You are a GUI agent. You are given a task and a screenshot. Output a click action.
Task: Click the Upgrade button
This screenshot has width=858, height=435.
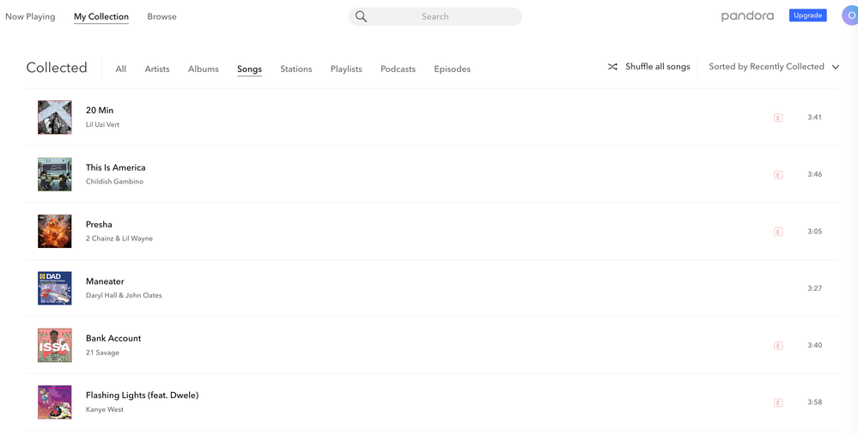pyautogui.click(x=807, y=15)
